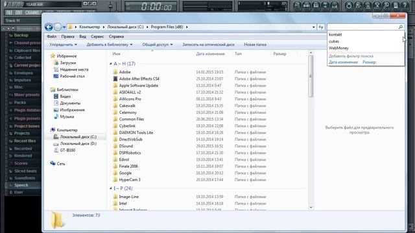Viewport: 415px width, 233px height.
Task: Click the Сеть network icon
Action: click(53, 164)
